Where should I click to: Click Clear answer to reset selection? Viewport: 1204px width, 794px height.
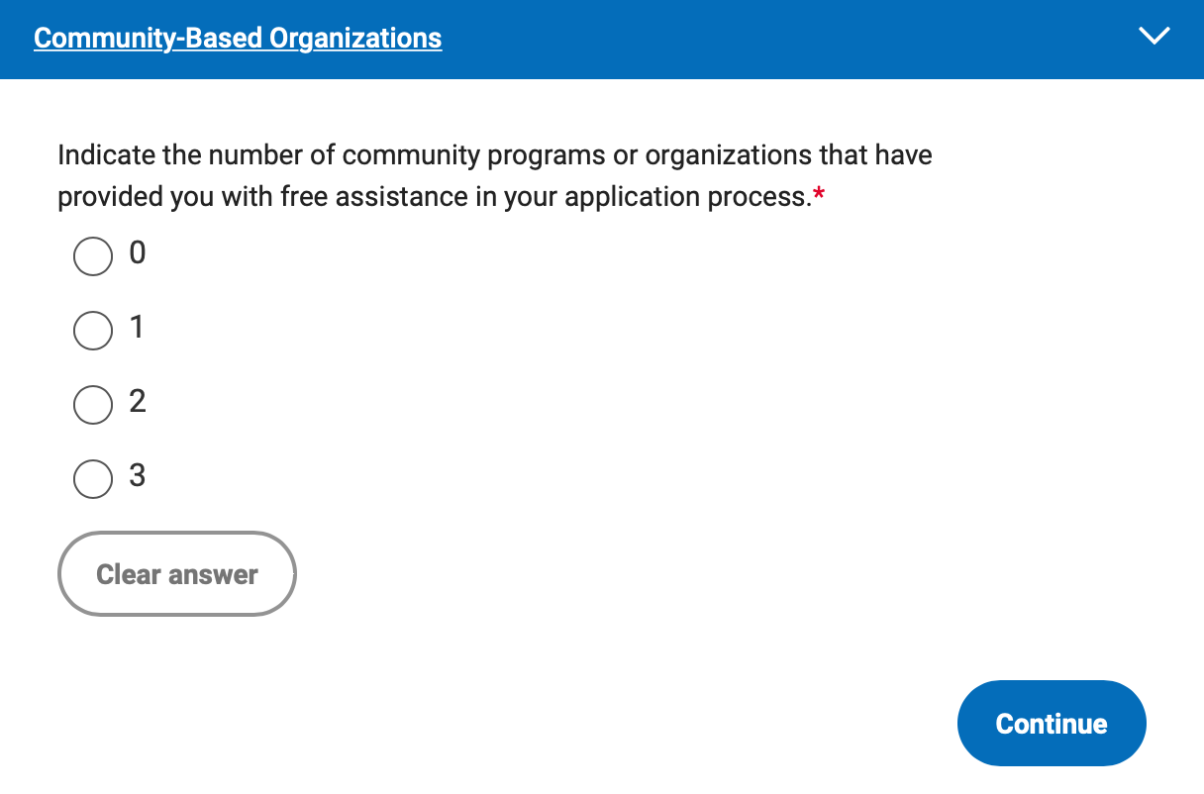point(176,573)
